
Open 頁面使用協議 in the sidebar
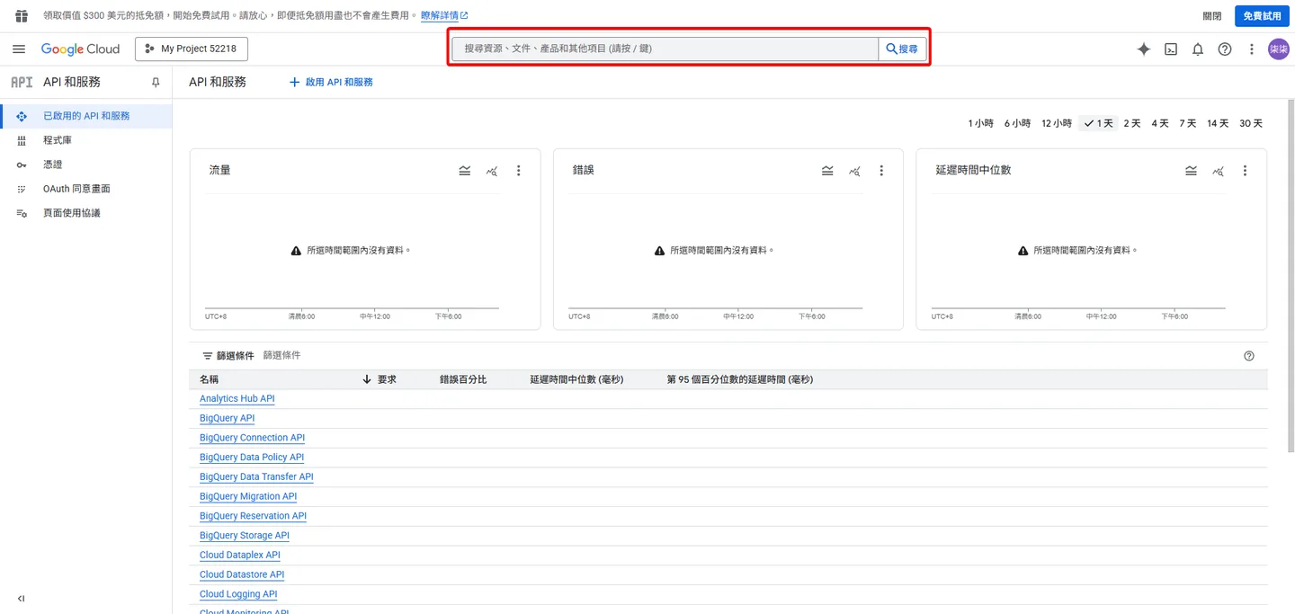[x=86, y=213]
